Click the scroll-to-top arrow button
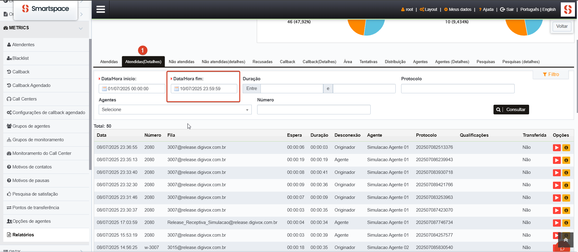The width and height of the screenshot is (578, 252). (x=566, y=240)
